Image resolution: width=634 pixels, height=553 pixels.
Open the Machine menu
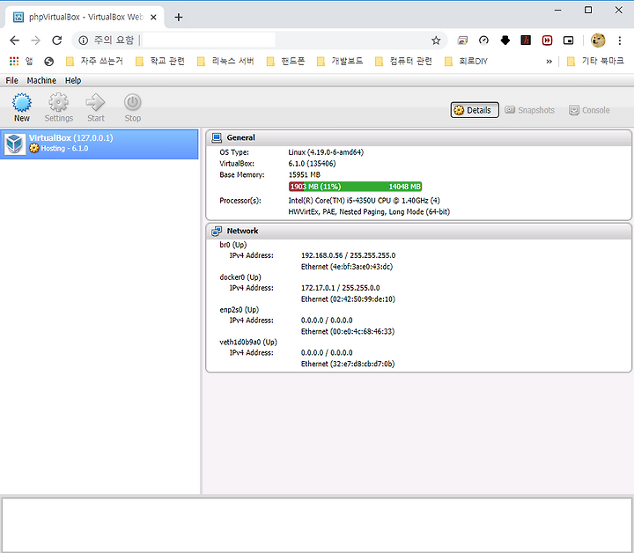click(41, 80)
